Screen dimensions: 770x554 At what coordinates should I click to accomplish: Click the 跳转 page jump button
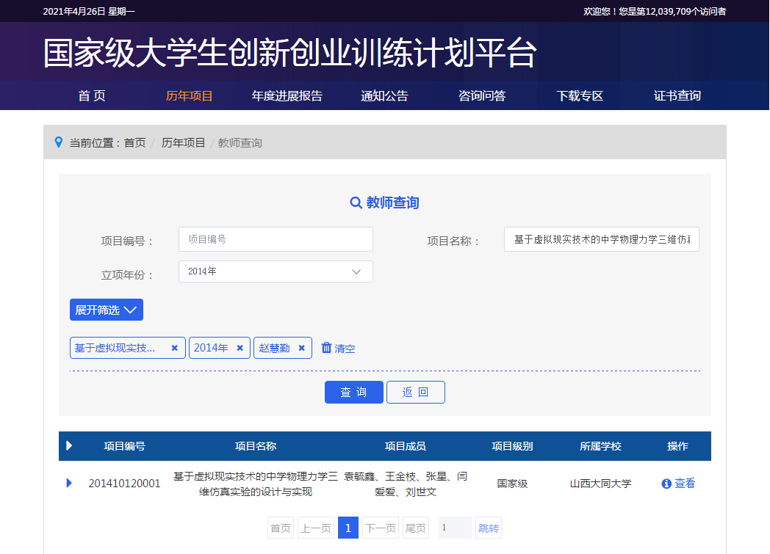(x=488, y=528)
